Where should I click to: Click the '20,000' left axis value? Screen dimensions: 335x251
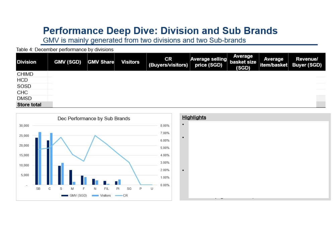(x=24, y=146)
